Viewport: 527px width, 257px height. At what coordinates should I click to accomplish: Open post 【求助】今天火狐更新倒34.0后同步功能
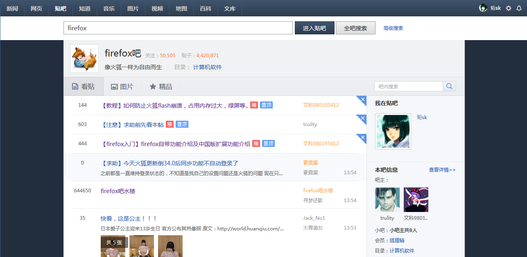pos(170,163)
